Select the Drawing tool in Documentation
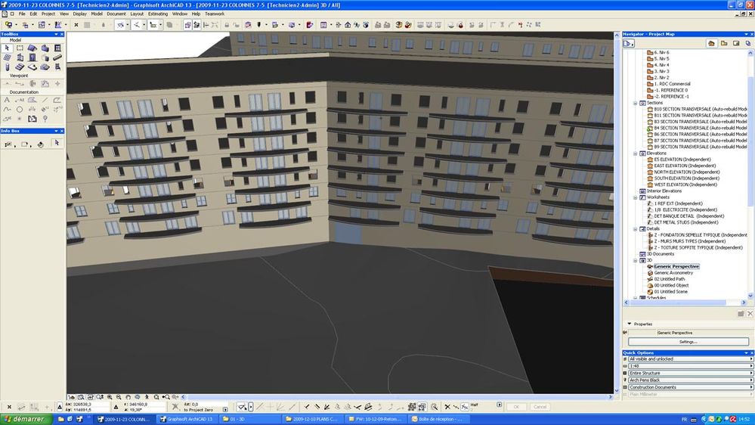Image resolution: width=755 pixels, height=425 pixels. click(x=32, y=119)
